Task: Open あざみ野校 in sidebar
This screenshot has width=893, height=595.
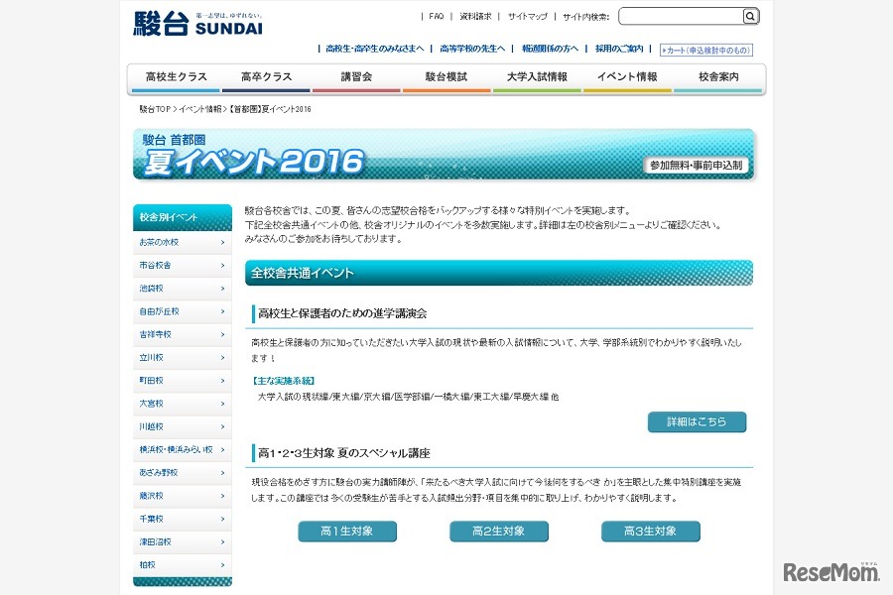Action: coord(183,473)
